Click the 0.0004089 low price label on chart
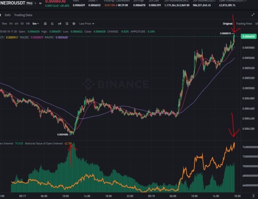 pyautogui.click(x=63, y=134)
